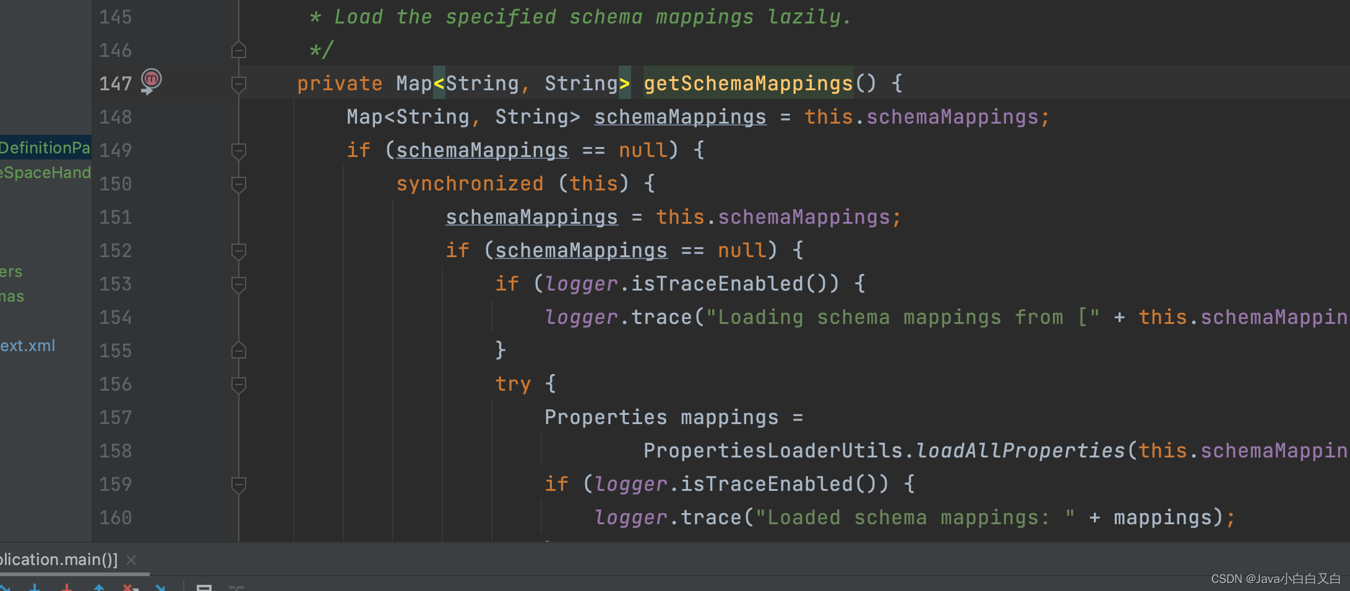
Task: Click the execution pointer arrow in the gutter
Action: 148,90
